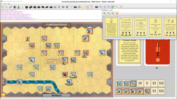Click the red battle marker on map

tap(65, 75)
